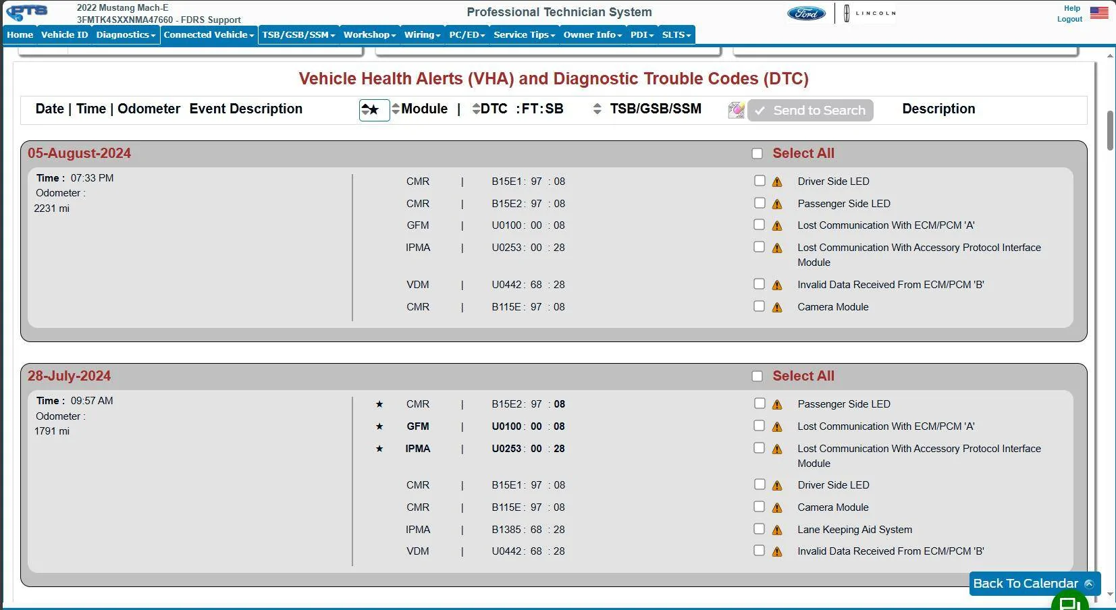Open the TSB/GSB/SSM navigation dropdown
Image resolution: width=1116 pixels, height=610 pixels.
(298, 35)
